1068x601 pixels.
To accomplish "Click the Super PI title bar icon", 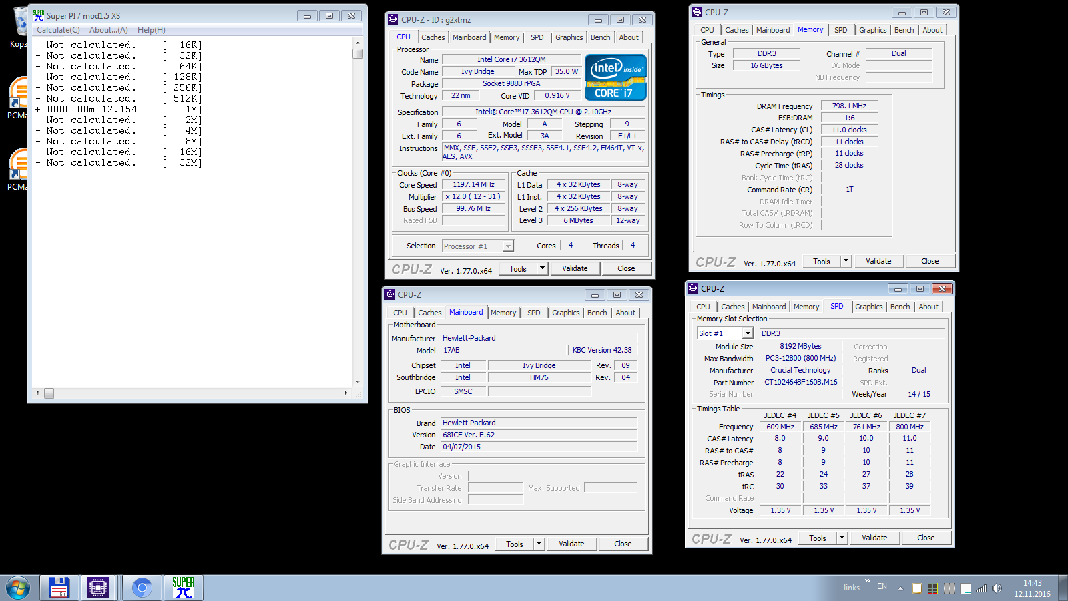I will [39, 15].
